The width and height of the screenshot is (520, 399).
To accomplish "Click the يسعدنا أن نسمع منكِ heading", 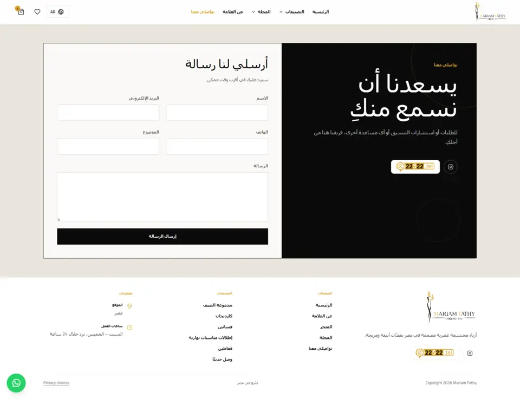I will point(404,97).
